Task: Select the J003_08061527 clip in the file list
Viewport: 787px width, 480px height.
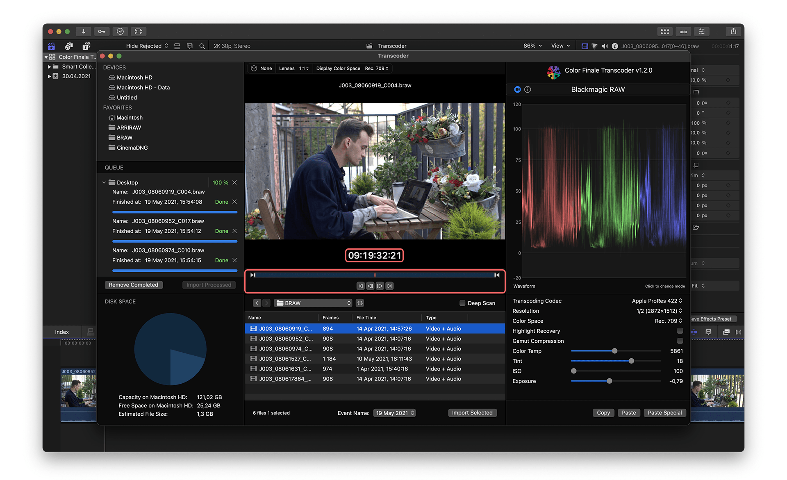Action: coord(287,359)
